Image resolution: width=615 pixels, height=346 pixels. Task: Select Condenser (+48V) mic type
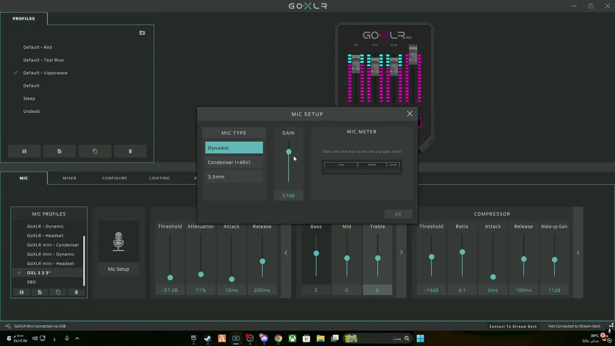pos(234,162)
